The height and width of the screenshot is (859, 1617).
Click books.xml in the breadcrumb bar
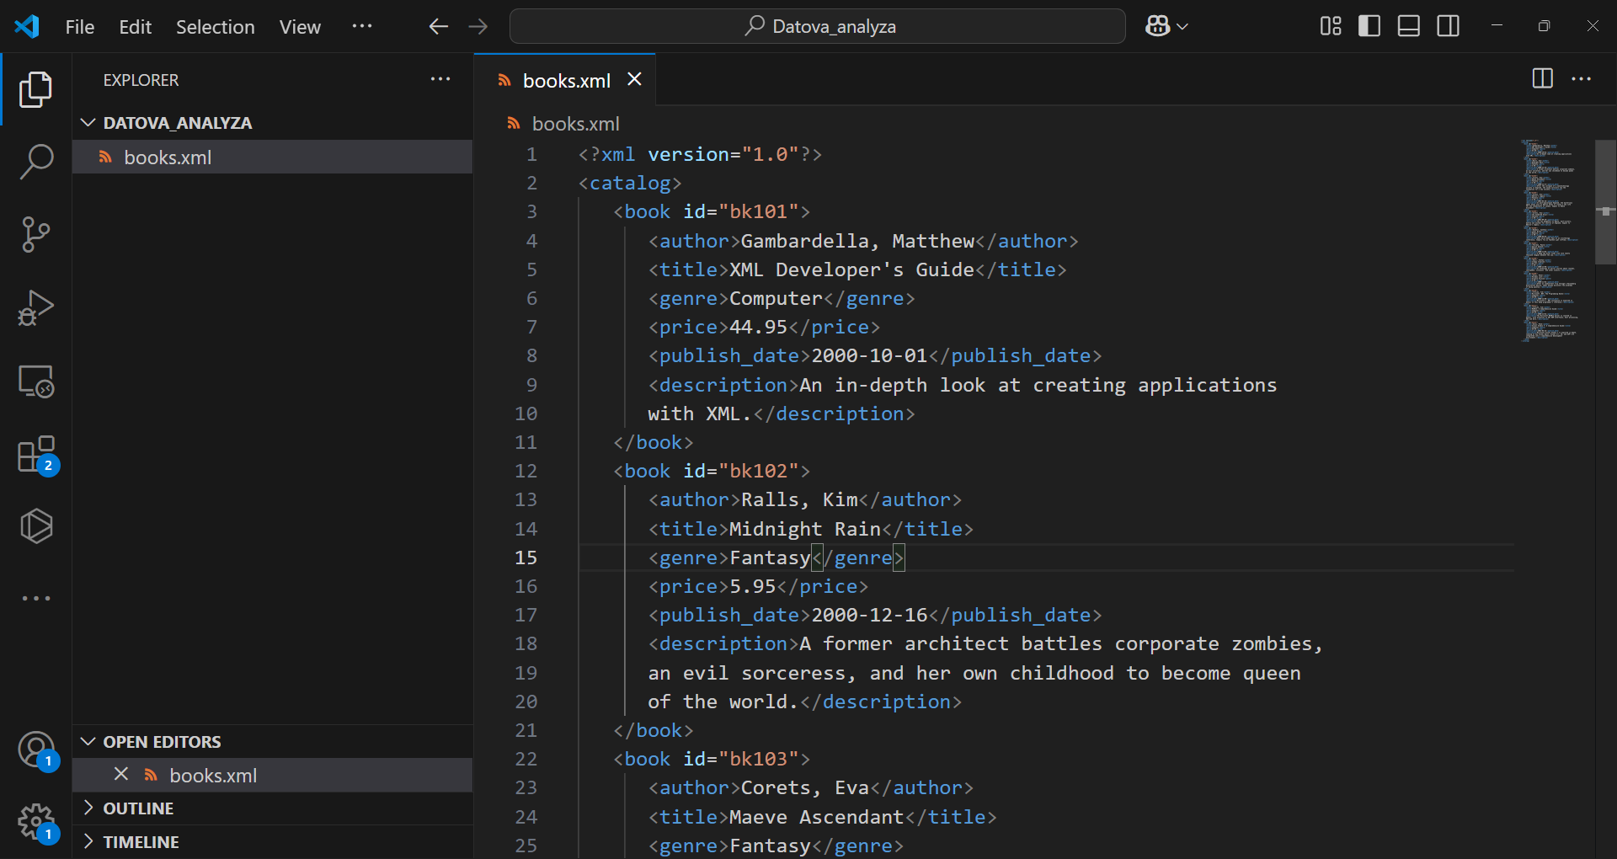(575, 124)
